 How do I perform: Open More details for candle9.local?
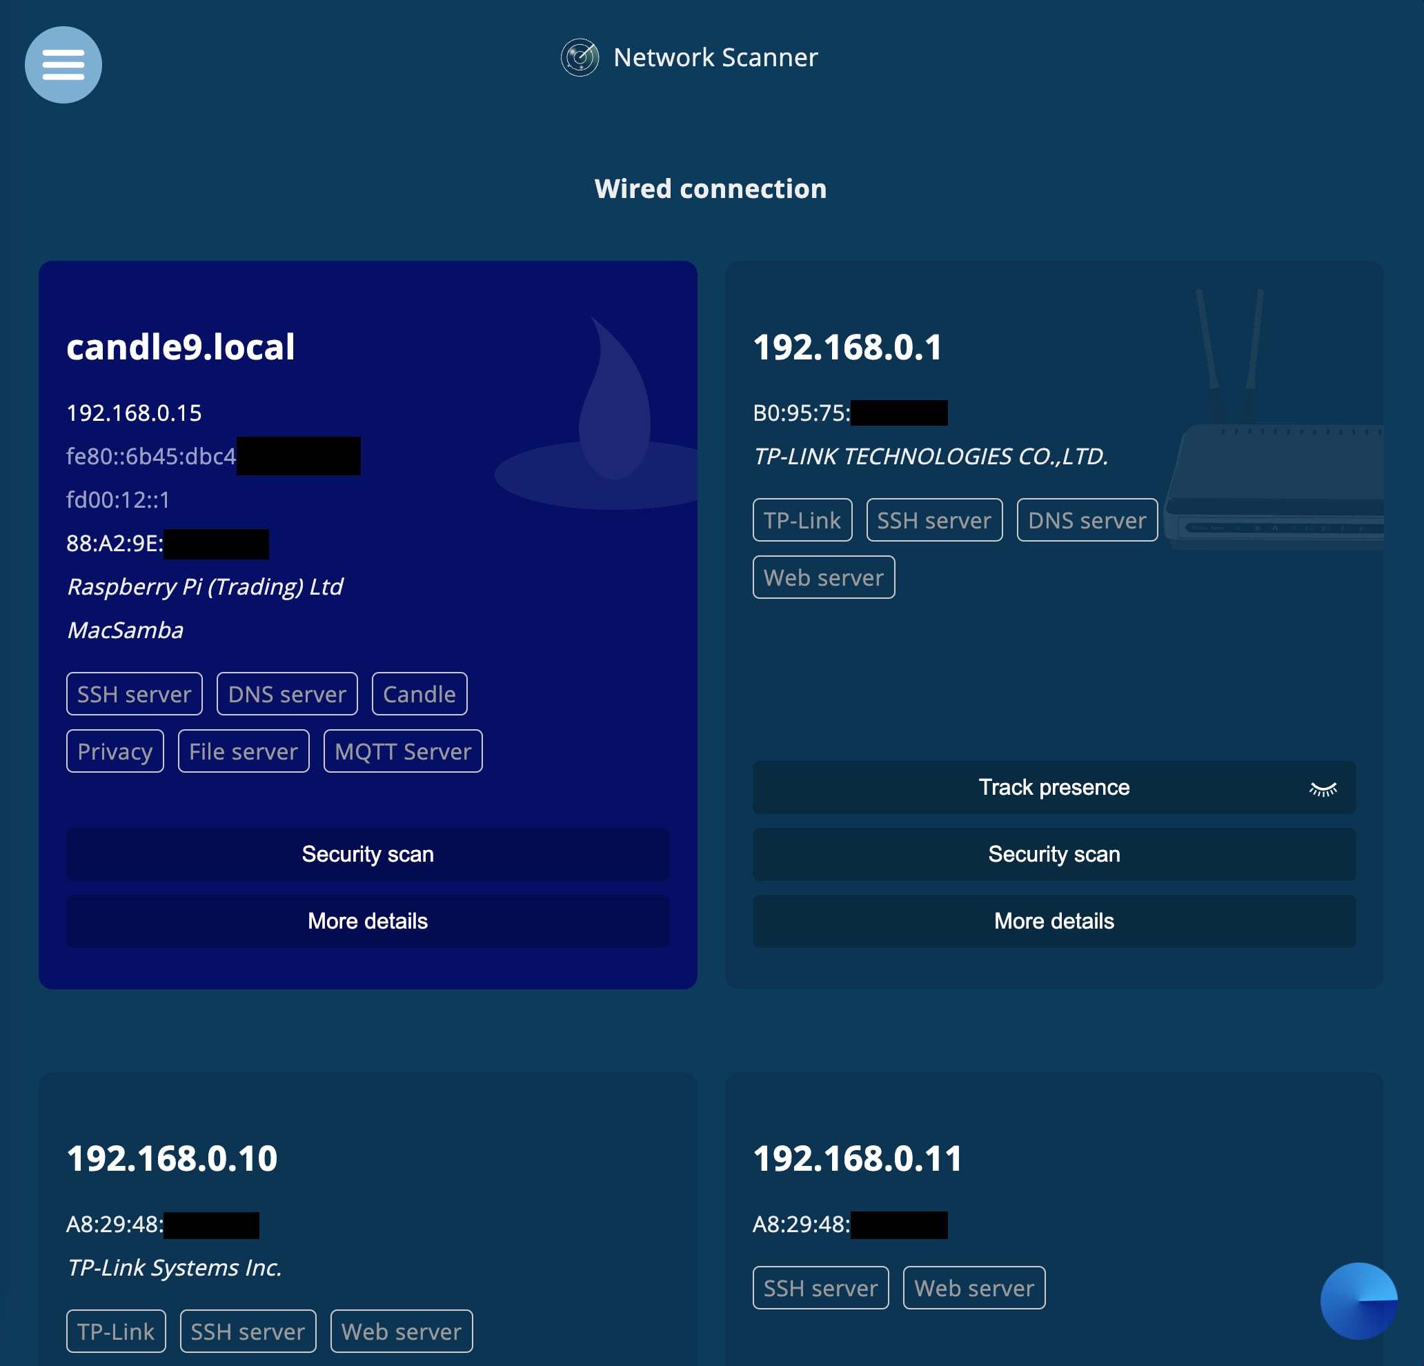click(368, 920)
